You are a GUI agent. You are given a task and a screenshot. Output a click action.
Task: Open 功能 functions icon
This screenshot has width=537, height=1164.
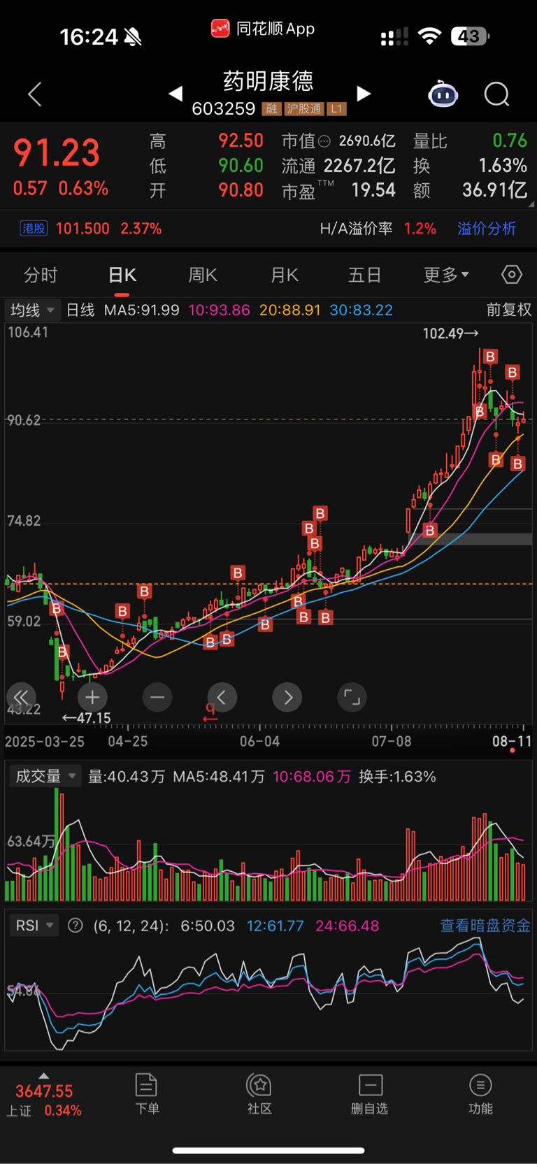point(480,1094)
